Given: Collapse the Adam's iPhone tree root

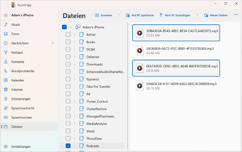Looking at the screenshot, I should click(71, 27).
